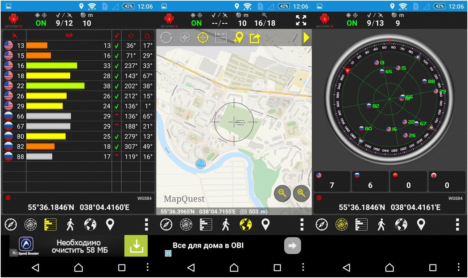The image size is (468, 278).
Task: Zoom out with the minus magnifier button
Action: point(282,194)
